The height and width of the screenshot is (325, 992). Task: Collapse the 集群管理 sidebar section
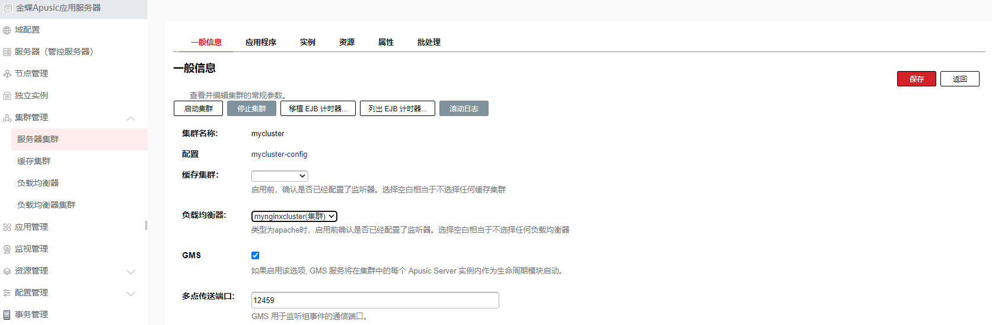pyautogui.click(x=130, y=118)
